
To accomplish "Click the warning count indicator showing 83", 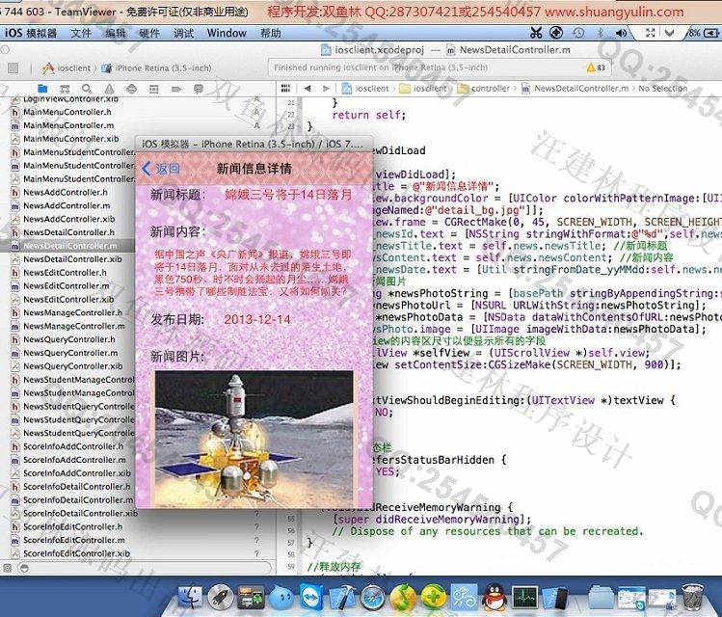I will [596, 68].
